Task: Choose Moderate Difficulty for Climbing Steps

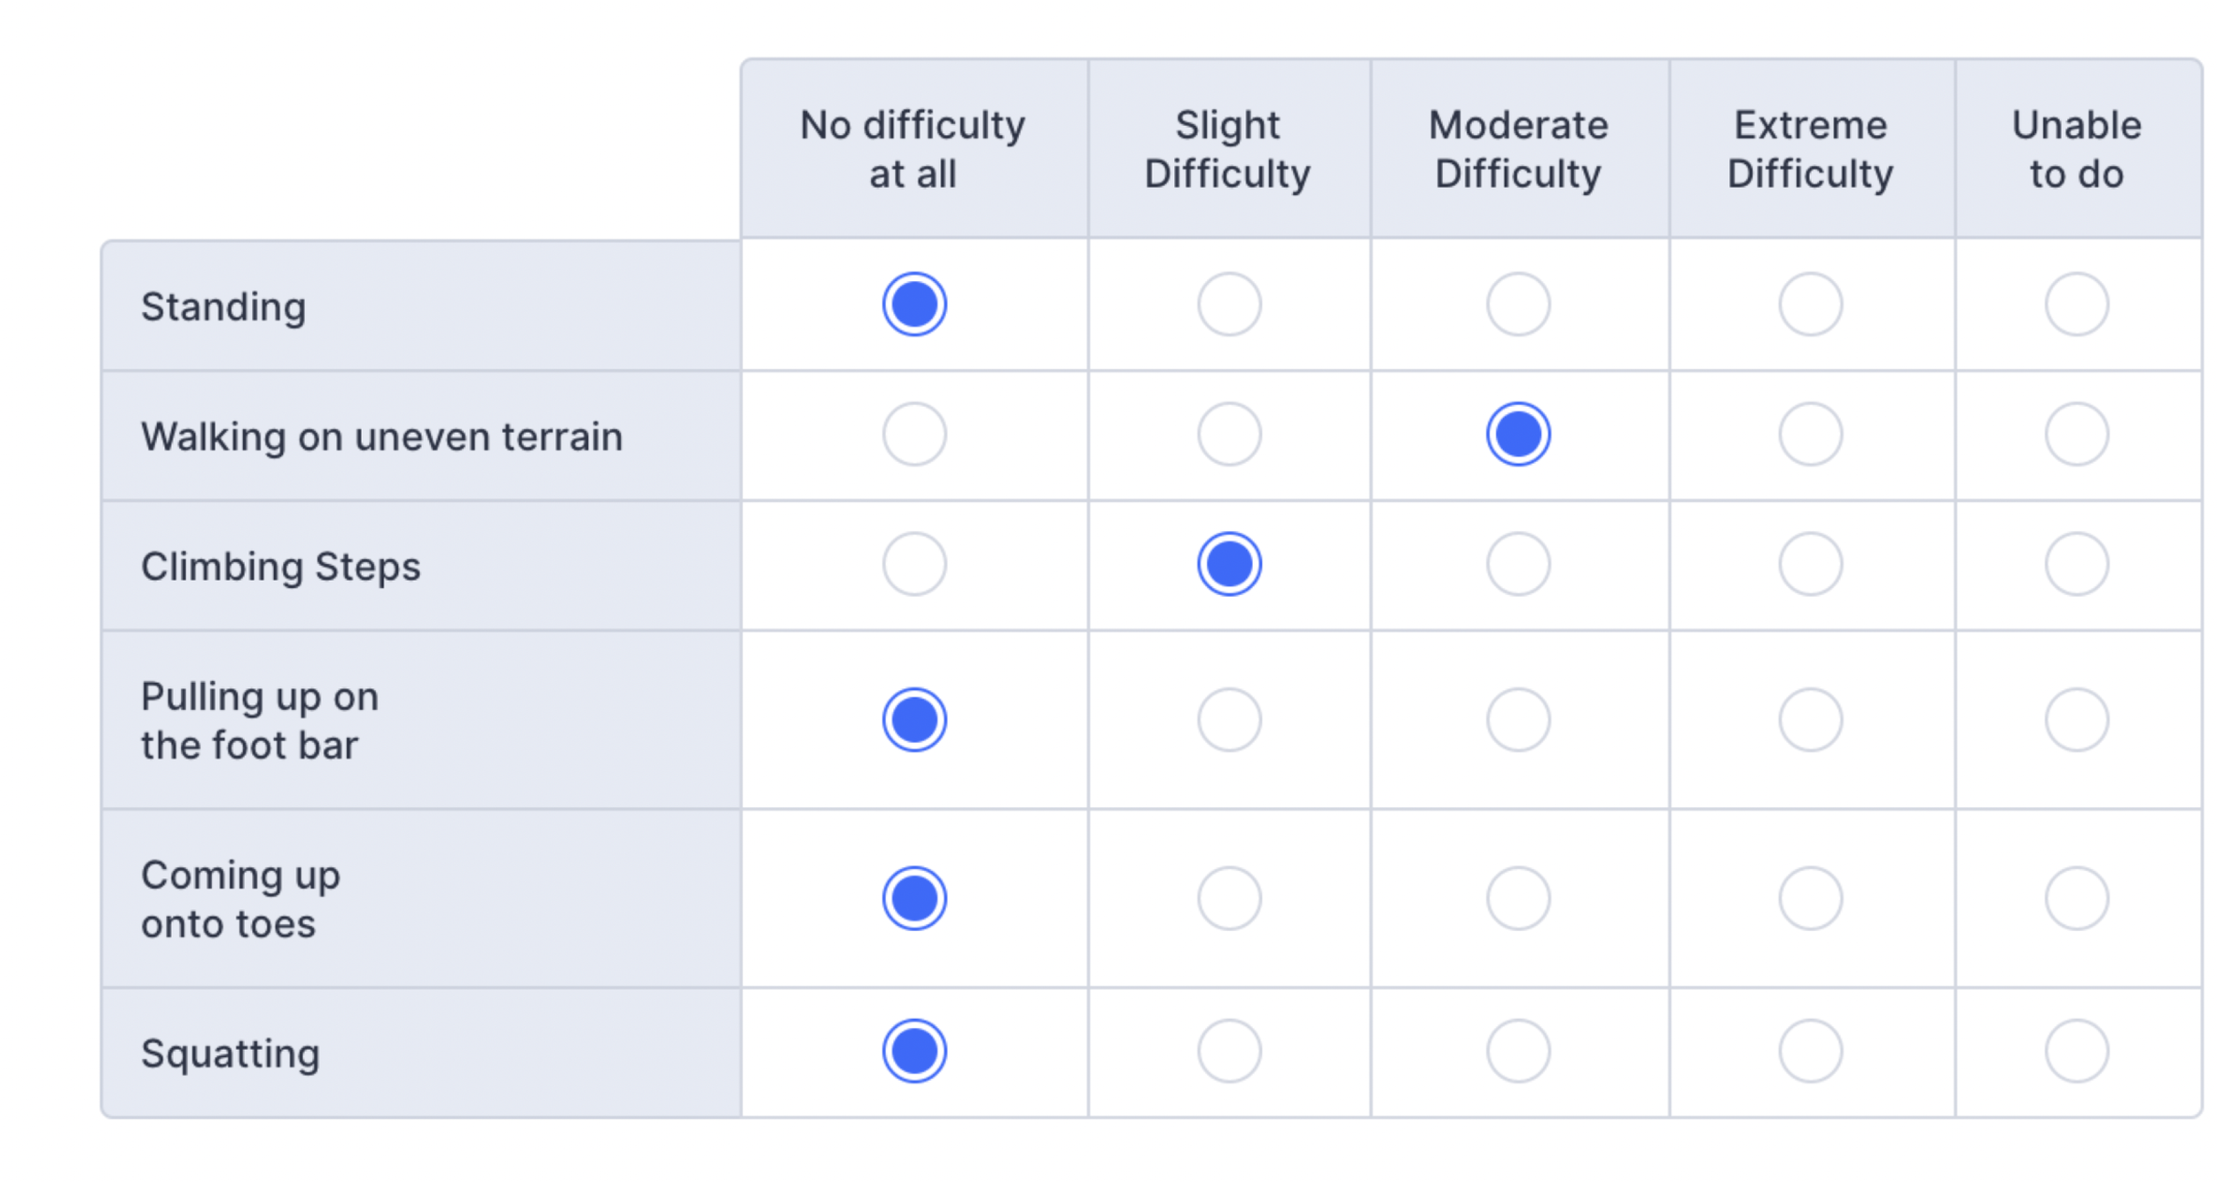Action: click(1518, 564)
